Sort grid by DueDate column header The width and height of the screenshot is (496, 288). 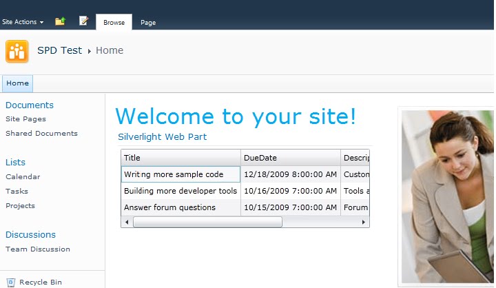pos(291,158)
